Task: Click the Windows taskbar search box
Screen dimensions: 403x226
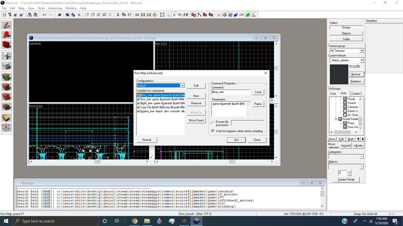Action: tap(55, 221)
